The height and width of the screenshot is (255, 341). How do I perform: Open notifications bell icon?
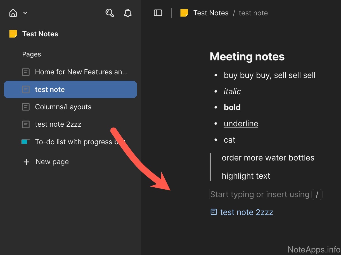click(x=128, y=13)
